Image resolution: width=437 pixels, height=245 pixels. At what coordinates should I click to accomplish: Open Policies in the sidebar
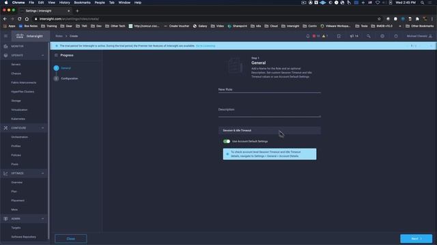(16, 155)
